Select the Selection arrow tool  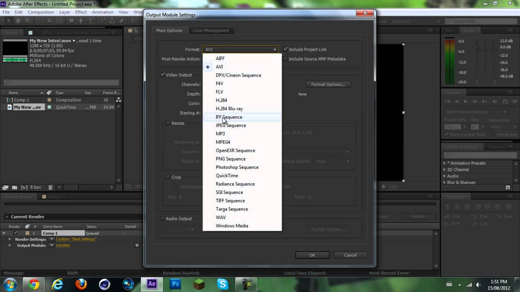coord(9,21)
